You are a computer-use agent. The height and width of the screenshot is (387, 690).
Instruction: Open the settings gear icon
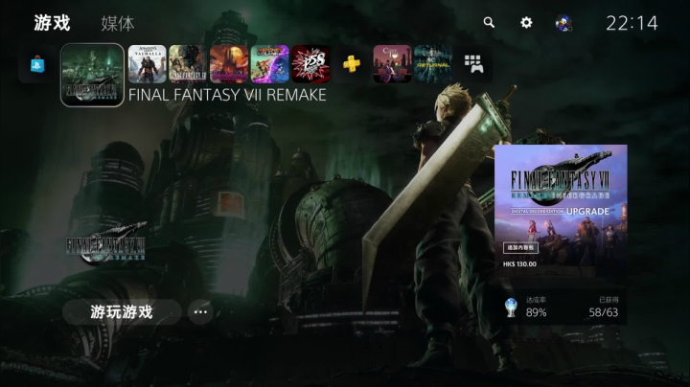point(526,22)
